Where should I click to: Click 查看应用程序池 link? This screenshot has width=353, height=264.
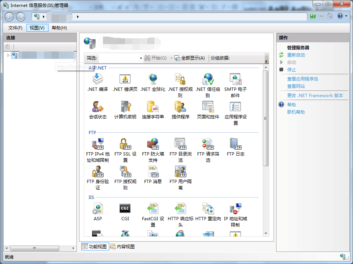click(302, 79)
